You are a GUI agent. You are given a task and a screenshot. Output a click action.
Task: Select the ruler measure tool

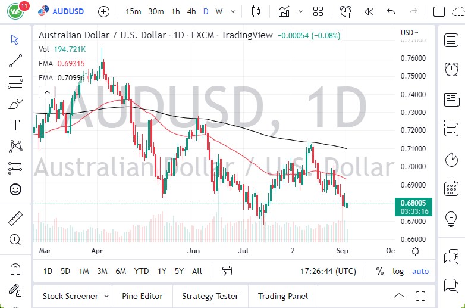point(15,219)
